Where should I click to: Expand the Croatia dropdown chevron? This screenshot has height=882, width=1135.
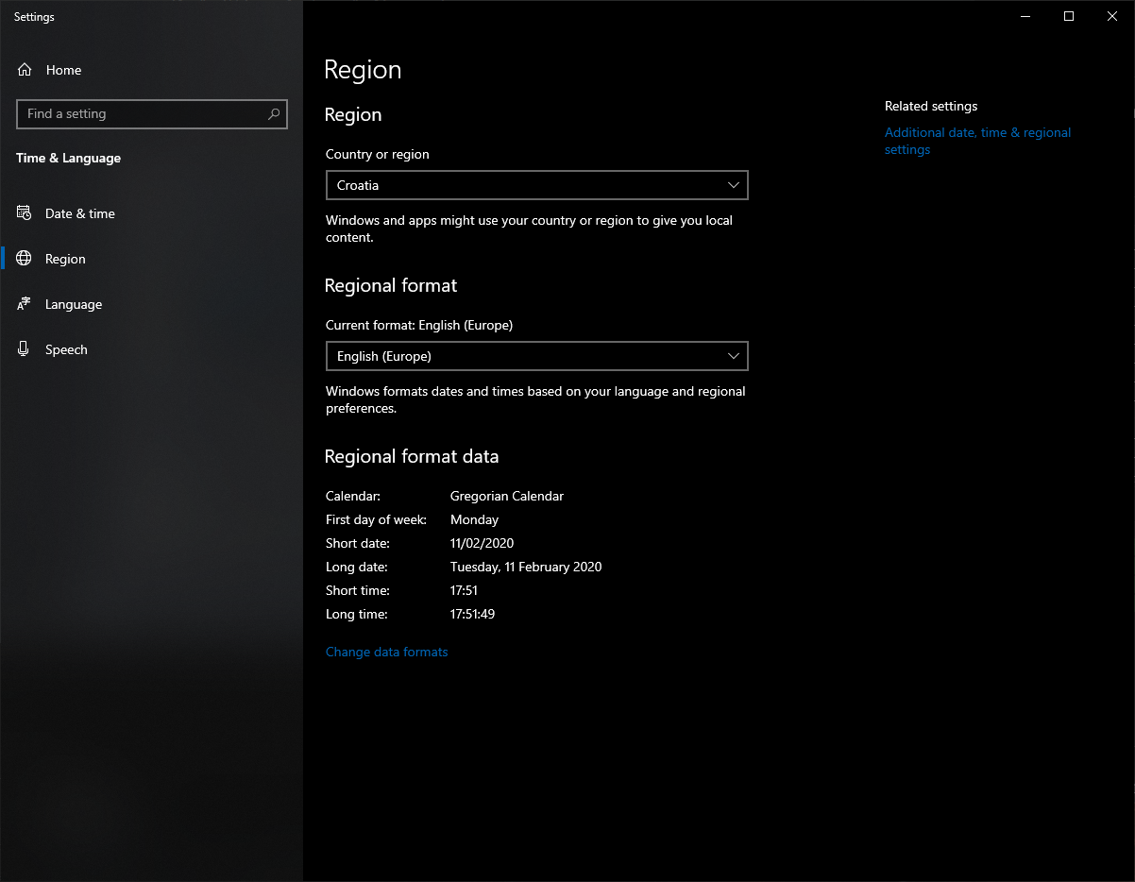tap(734, 185)
